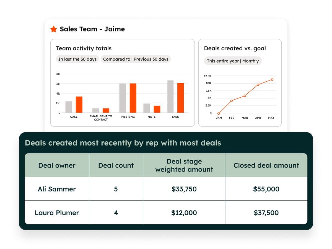Open the 'In last the 30 days' filter
The height and width of the screenshot is (249, 332).
coord(77,59)
